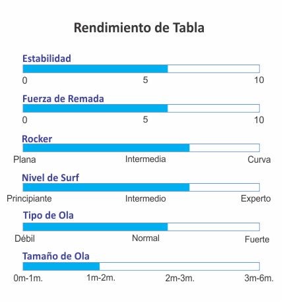Click the Tipo de Ola bar

(141, 227)
